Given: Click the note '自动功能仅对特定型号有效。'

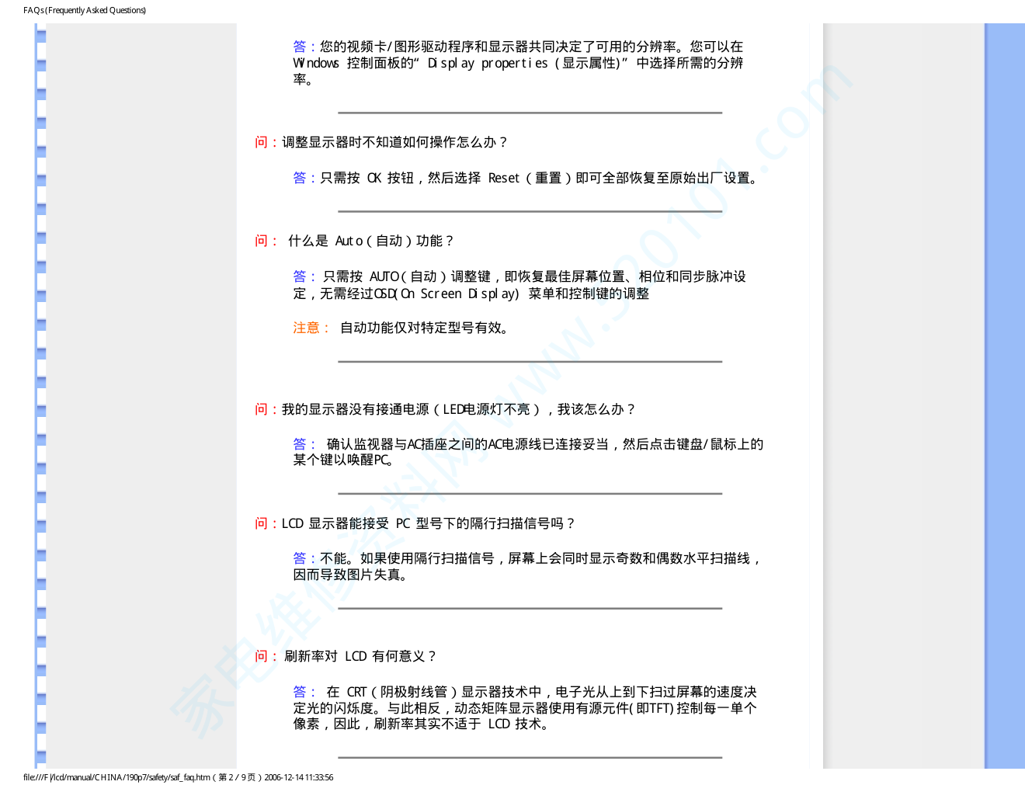Looking at the screenshot, I should [x=425, y=328].
